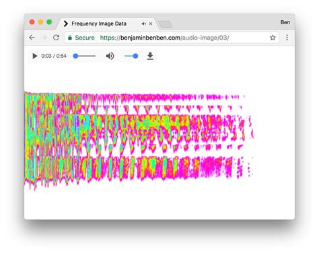Mute tab using the tab speaker icon
The width and height of the screenshot is (319, 254).
click(x=143, y=24)
